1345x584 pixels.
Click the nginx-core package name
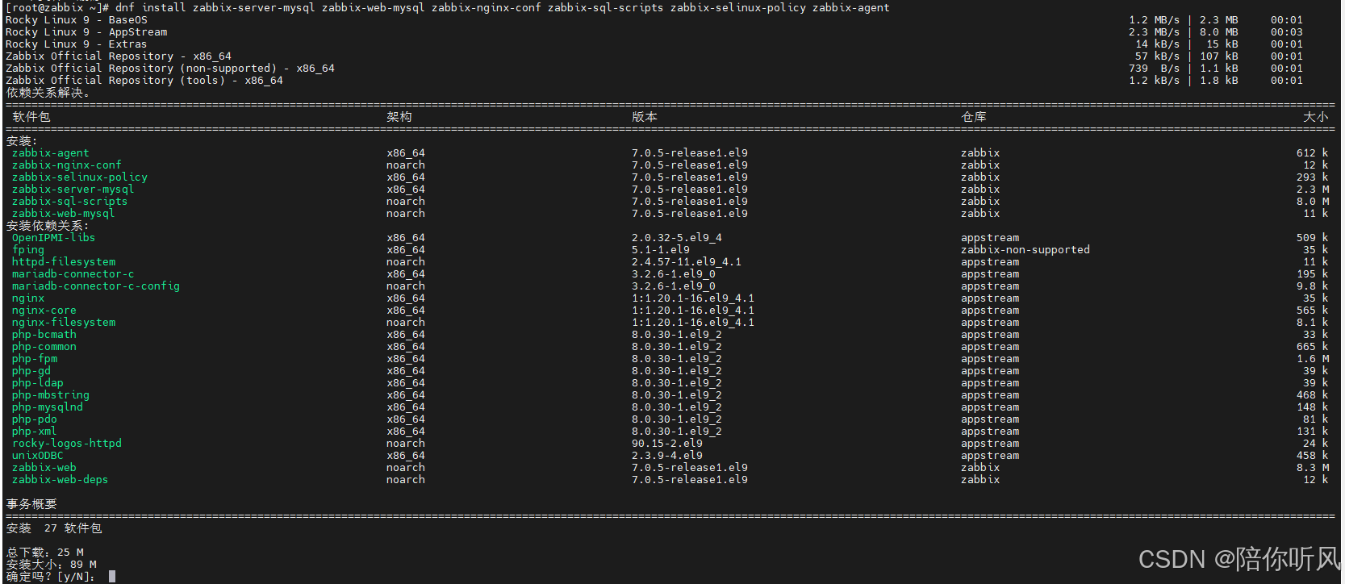click(44, 310)
